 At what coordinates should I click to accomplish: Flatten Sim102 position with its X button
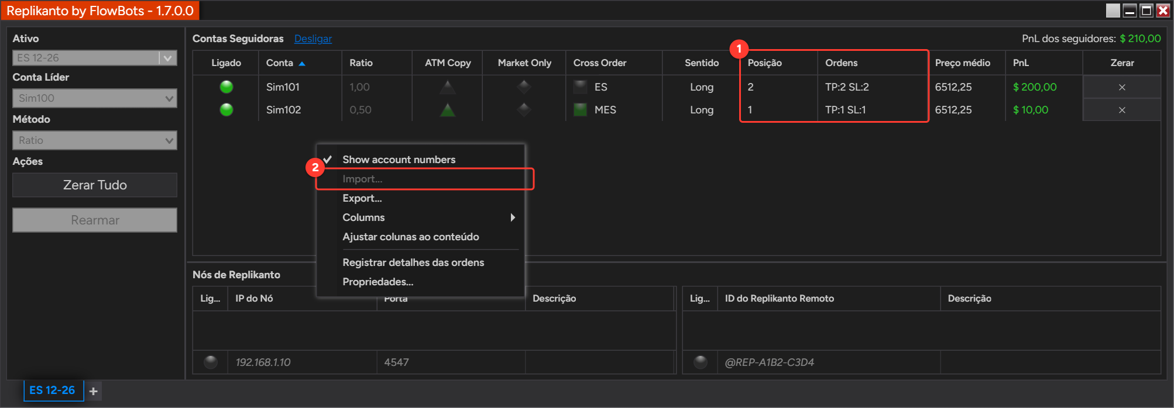(x=1122, y=110)
